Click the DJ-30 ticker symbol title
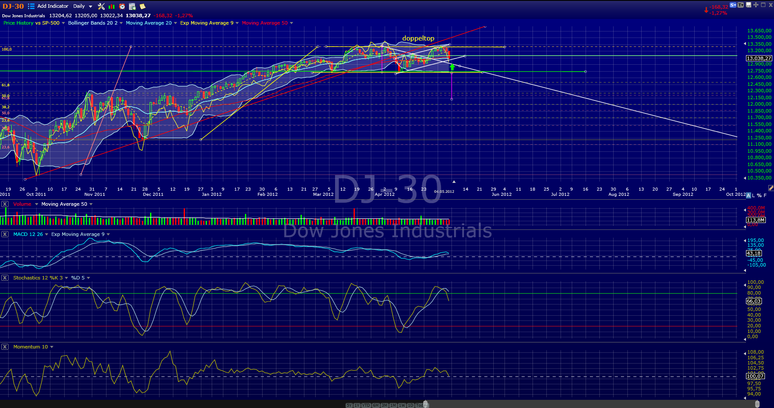This screenshot has width=774, height=408. coord(13,6)
